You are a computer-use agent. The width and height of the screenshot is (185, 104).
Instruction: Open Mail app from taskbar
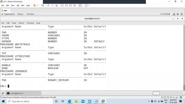(x=83, y=101)
